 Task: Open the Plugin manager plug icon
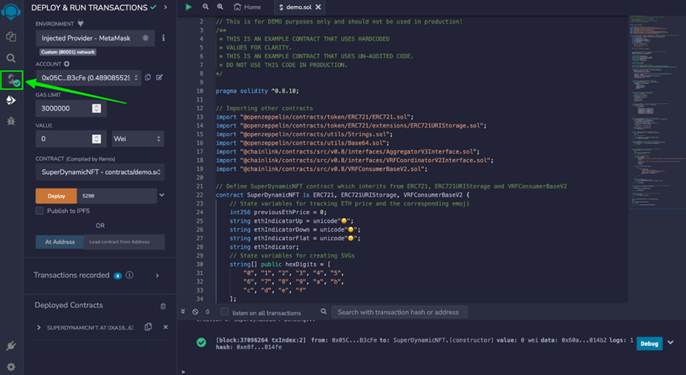click(11, 346)
